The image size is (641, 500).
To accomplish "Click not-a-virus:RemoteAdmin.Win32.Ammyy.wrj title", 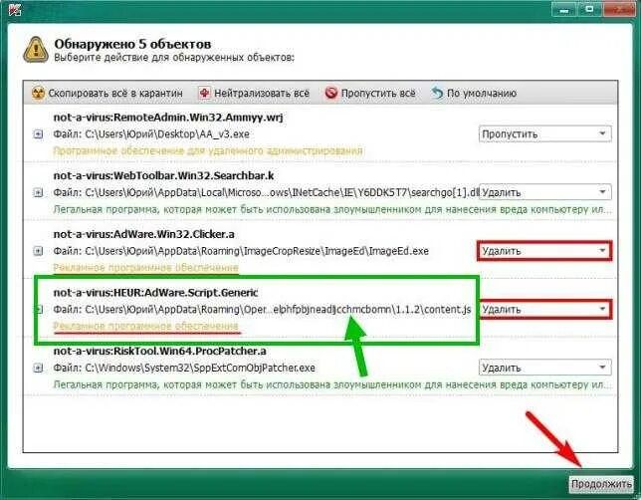I will 168,118.
